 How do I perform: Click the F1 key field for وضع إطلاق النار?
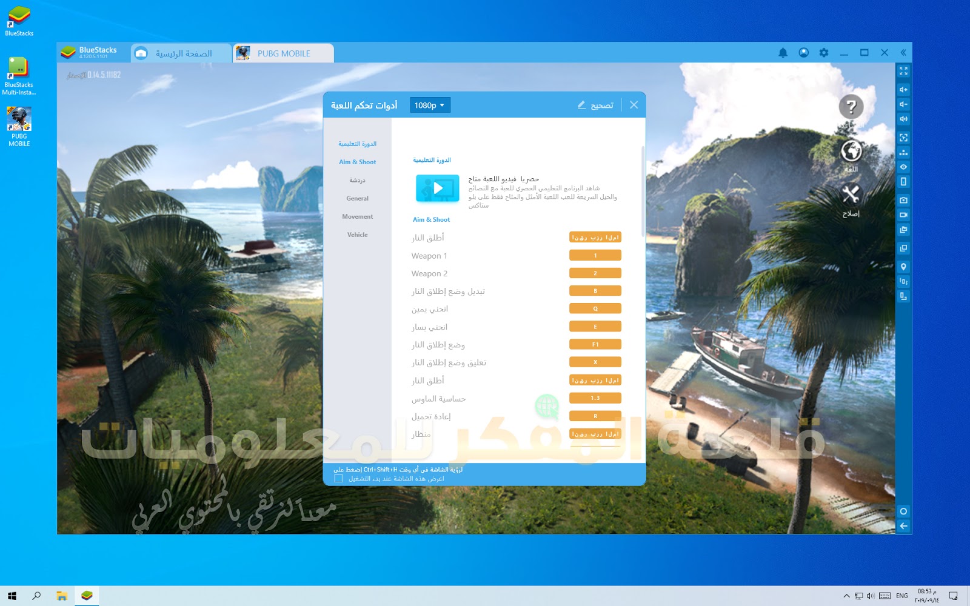(x=595, y=345)
